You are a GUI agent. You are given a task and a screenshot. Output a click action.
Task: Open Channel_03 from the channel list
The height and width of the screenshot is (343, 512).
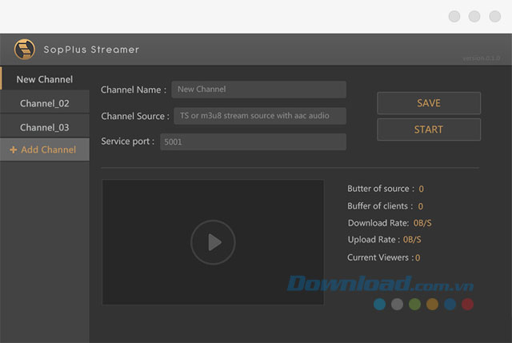(x=45, y=127)
